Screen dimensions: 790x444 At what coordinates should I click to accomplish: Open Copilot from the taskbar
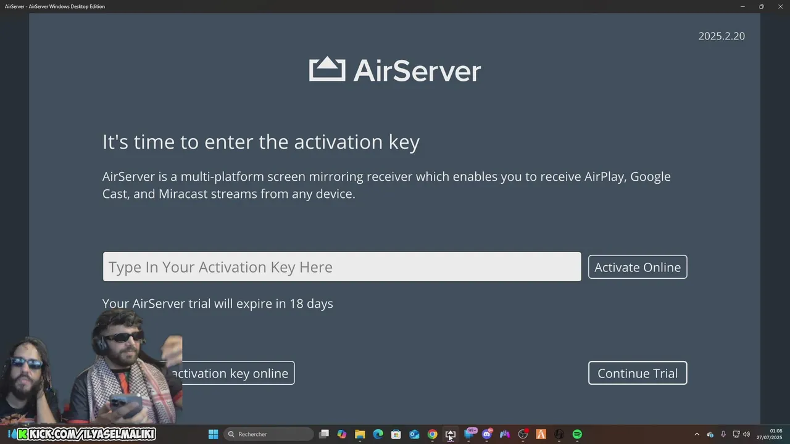pos(342,434)
